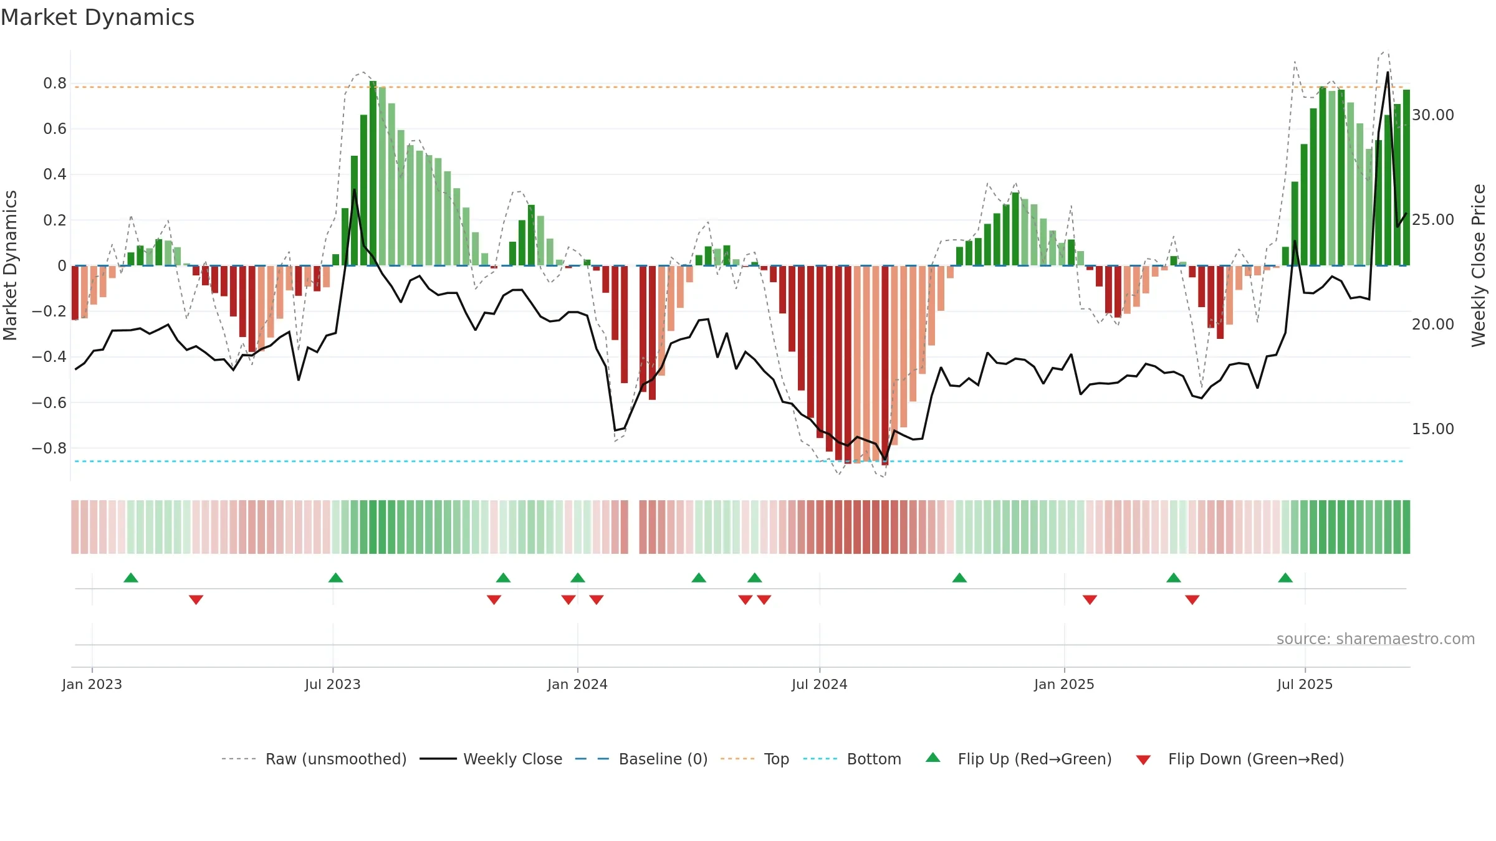Toggle the Raw (unsmoothed) legend entry
The height and width of the screenshot is (841, 1496).
click(x=314, y=759)
